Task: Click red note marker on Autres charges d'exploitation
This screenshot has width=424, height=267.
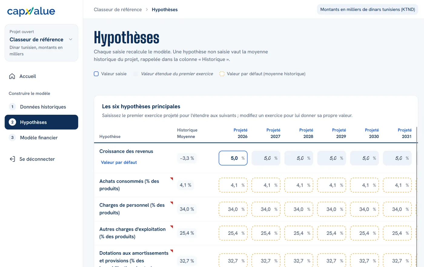Action: tap(171, 227)
